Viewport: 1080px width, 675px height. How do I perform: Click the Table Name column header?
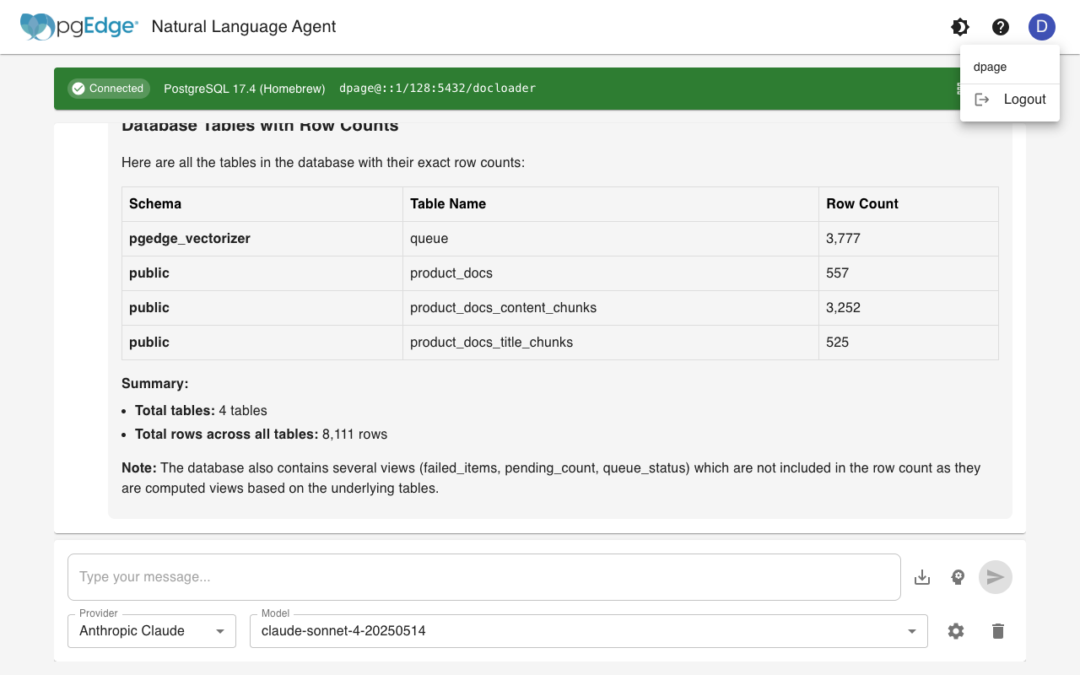coord(448,204)
